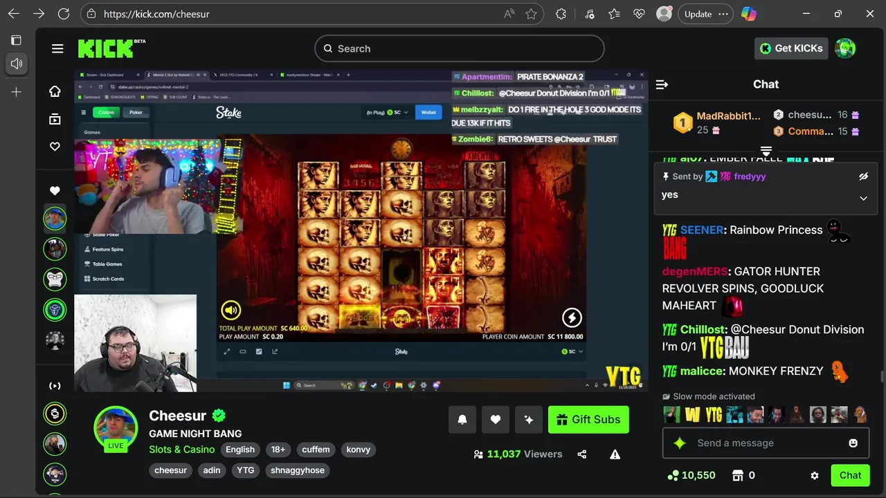Mute the tab via vertical tab speaker icon

[x=17, y=64]
